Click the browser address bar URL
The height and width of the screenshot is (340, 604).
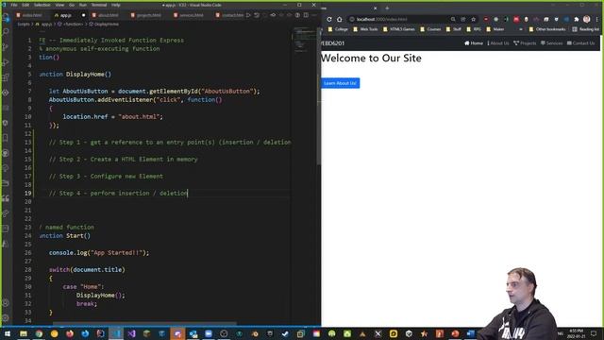[381, 19]
